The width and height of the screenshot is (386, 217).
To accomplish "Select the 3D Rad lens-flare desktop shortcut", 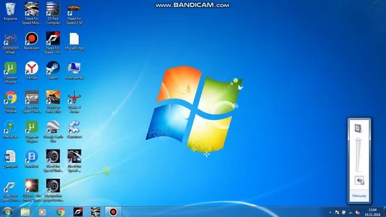I will tap(32, 190).
